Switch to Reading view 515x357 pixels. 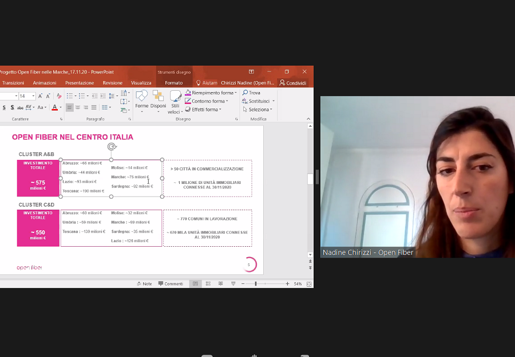(x=221, y=283)
